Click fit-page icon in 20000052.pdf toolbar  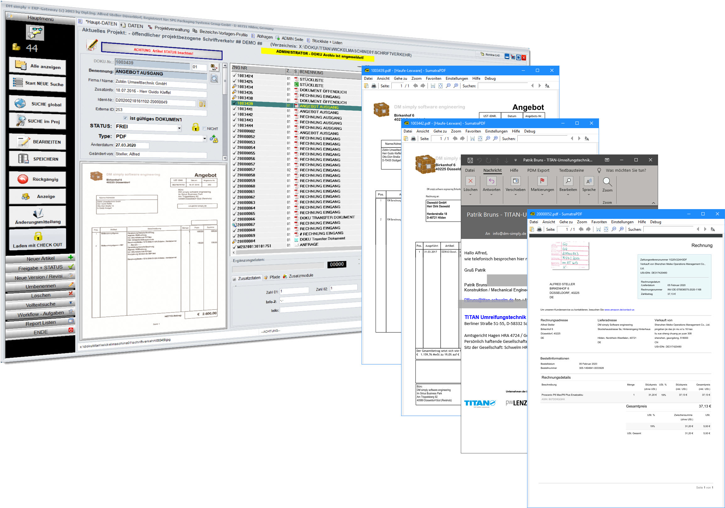coord(606,230)
